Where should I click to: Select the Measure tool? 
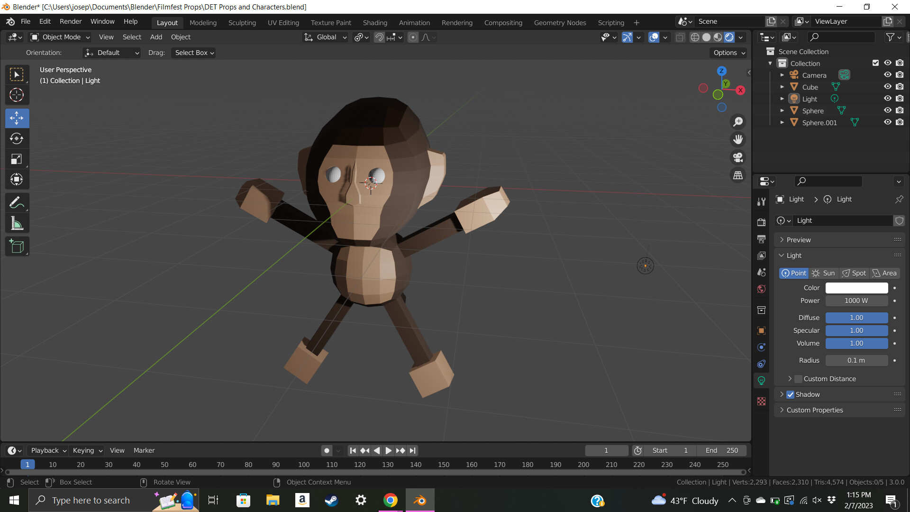tap(17, 223)
